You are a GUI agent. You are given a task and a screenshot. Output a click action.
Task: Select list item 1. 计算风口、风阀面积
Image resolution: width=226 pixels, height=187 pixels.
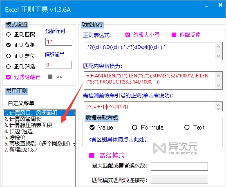(39, 113)
